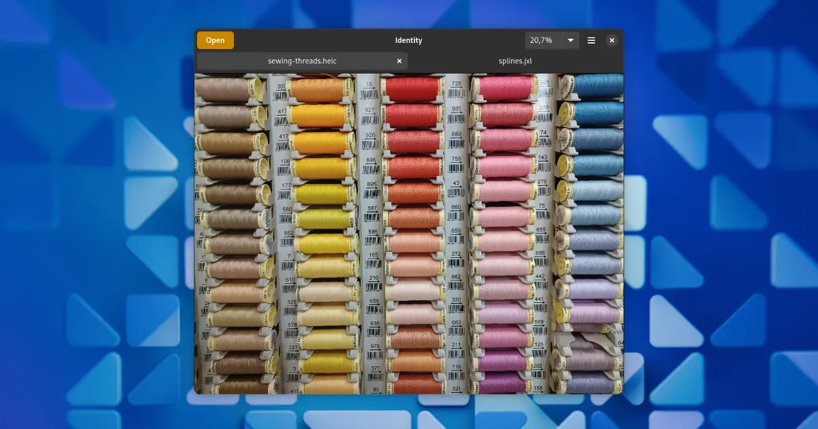
Task: Click the topmost orange thread spool
Action: point(319,90)
